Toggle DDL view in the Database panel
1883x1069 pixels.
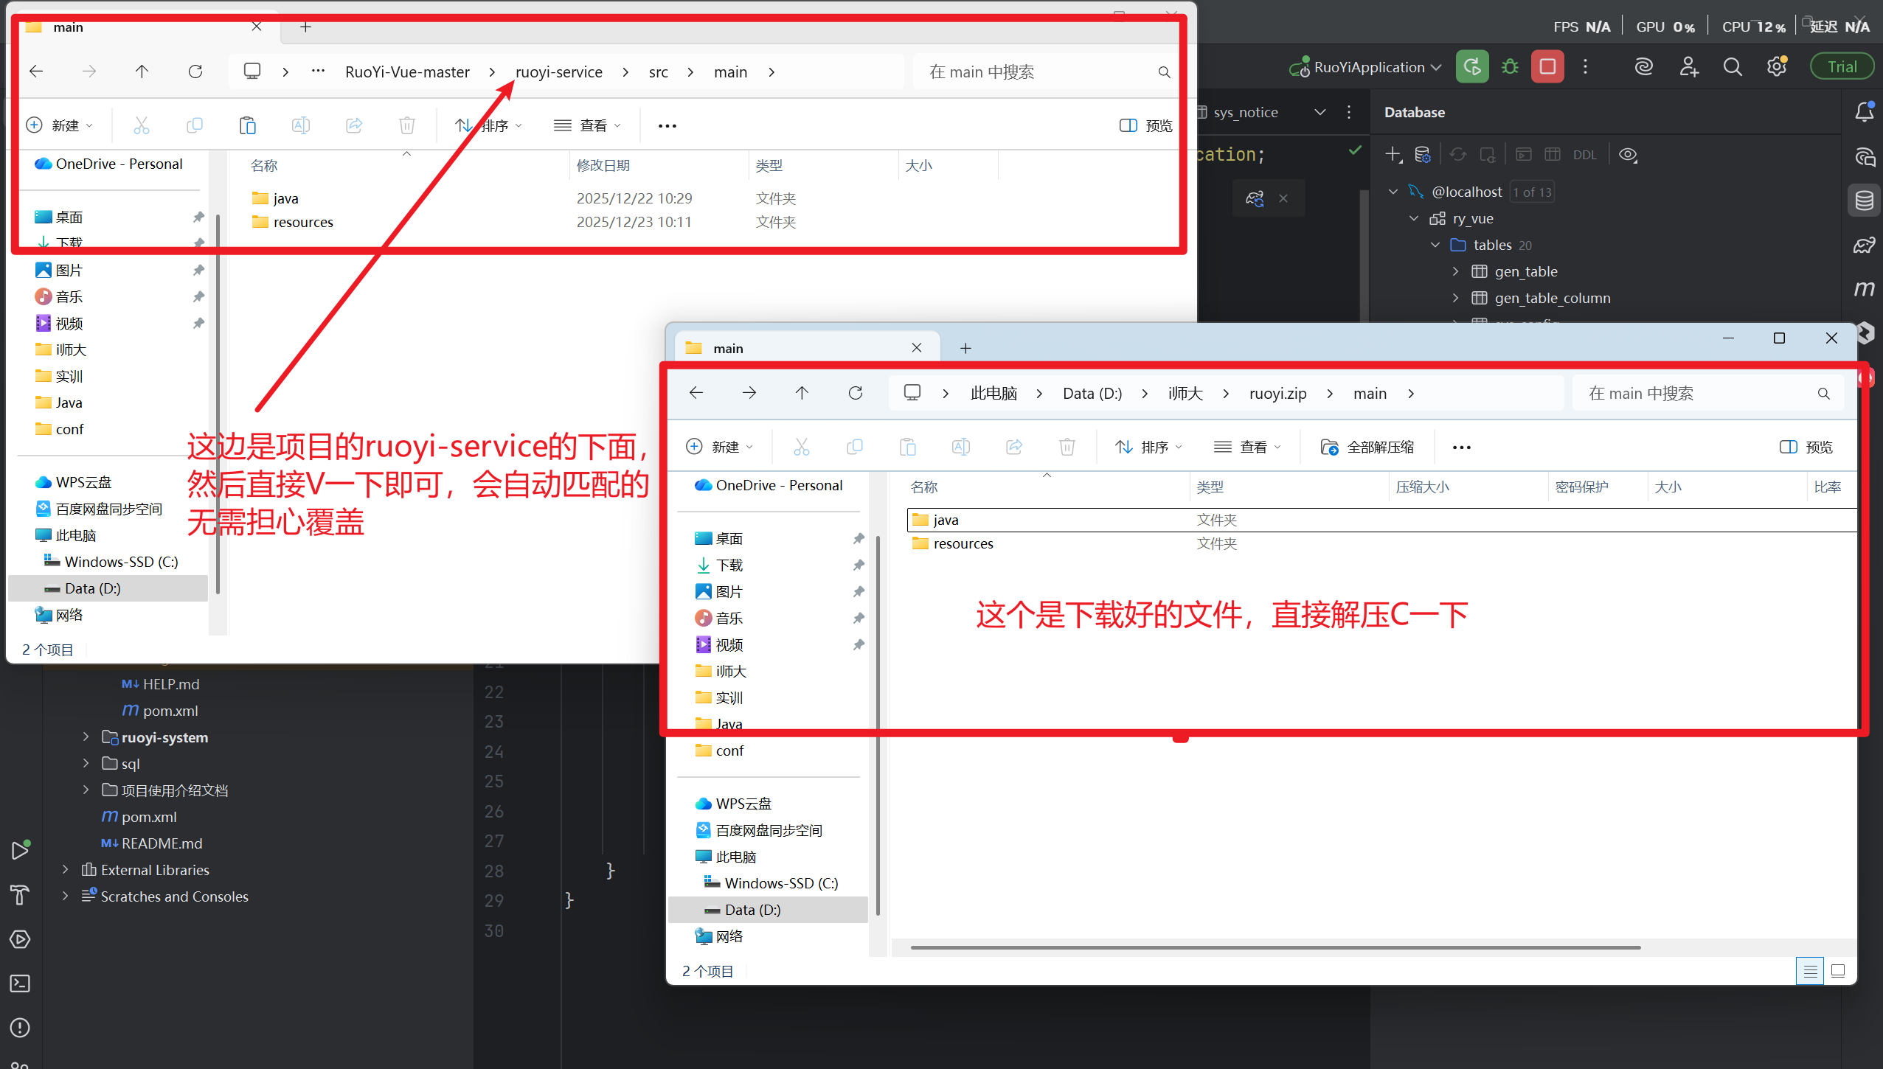1584,154
